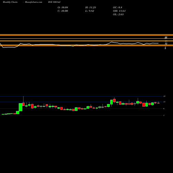Select the OL: 2.65 reading
173x173 pixels.
pos(118,15)
